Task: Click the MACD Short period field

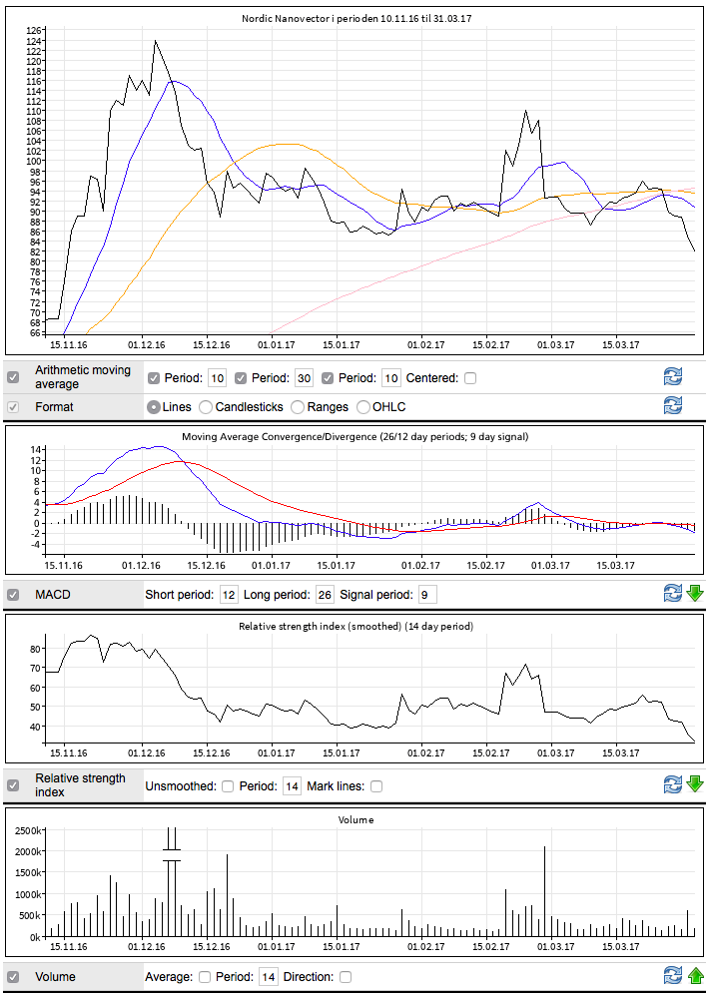Action: pos(229,595)
